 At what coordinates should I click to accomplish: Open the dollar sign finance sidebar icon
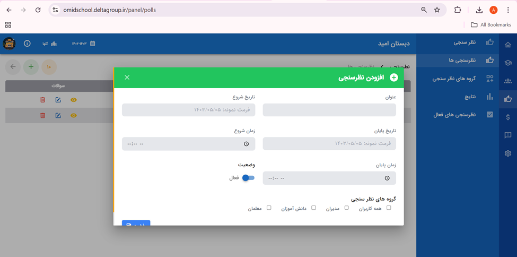pos(508,117)
